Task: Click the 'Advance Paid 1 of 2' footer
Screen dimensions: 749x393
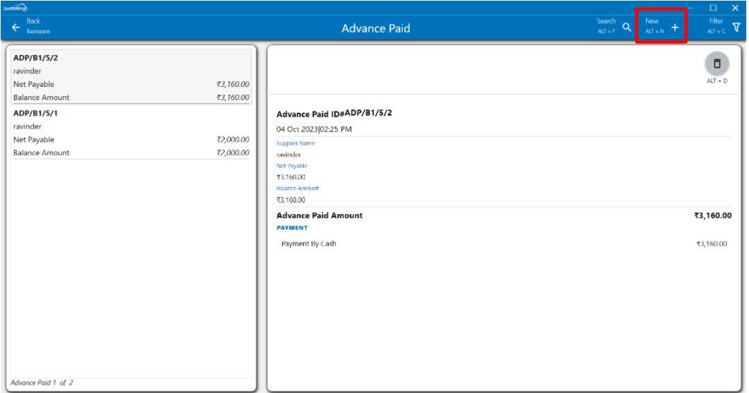Action: point(42,383)
